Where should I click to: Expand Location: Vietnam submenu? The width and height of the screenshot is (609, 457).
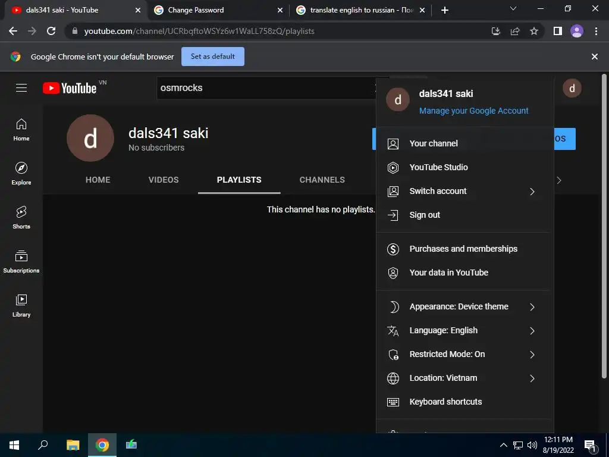[x=532, y=378]
